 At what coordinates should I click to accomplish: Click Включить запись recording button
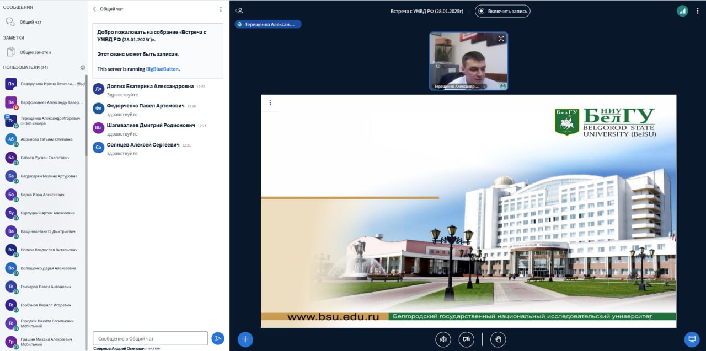point(502,10)
